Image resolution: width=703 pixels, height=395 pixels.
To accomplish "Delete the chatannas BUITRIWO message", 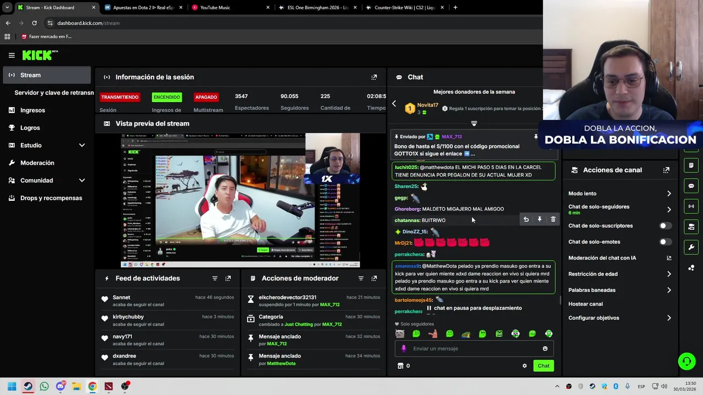I will tap(553, 219).
